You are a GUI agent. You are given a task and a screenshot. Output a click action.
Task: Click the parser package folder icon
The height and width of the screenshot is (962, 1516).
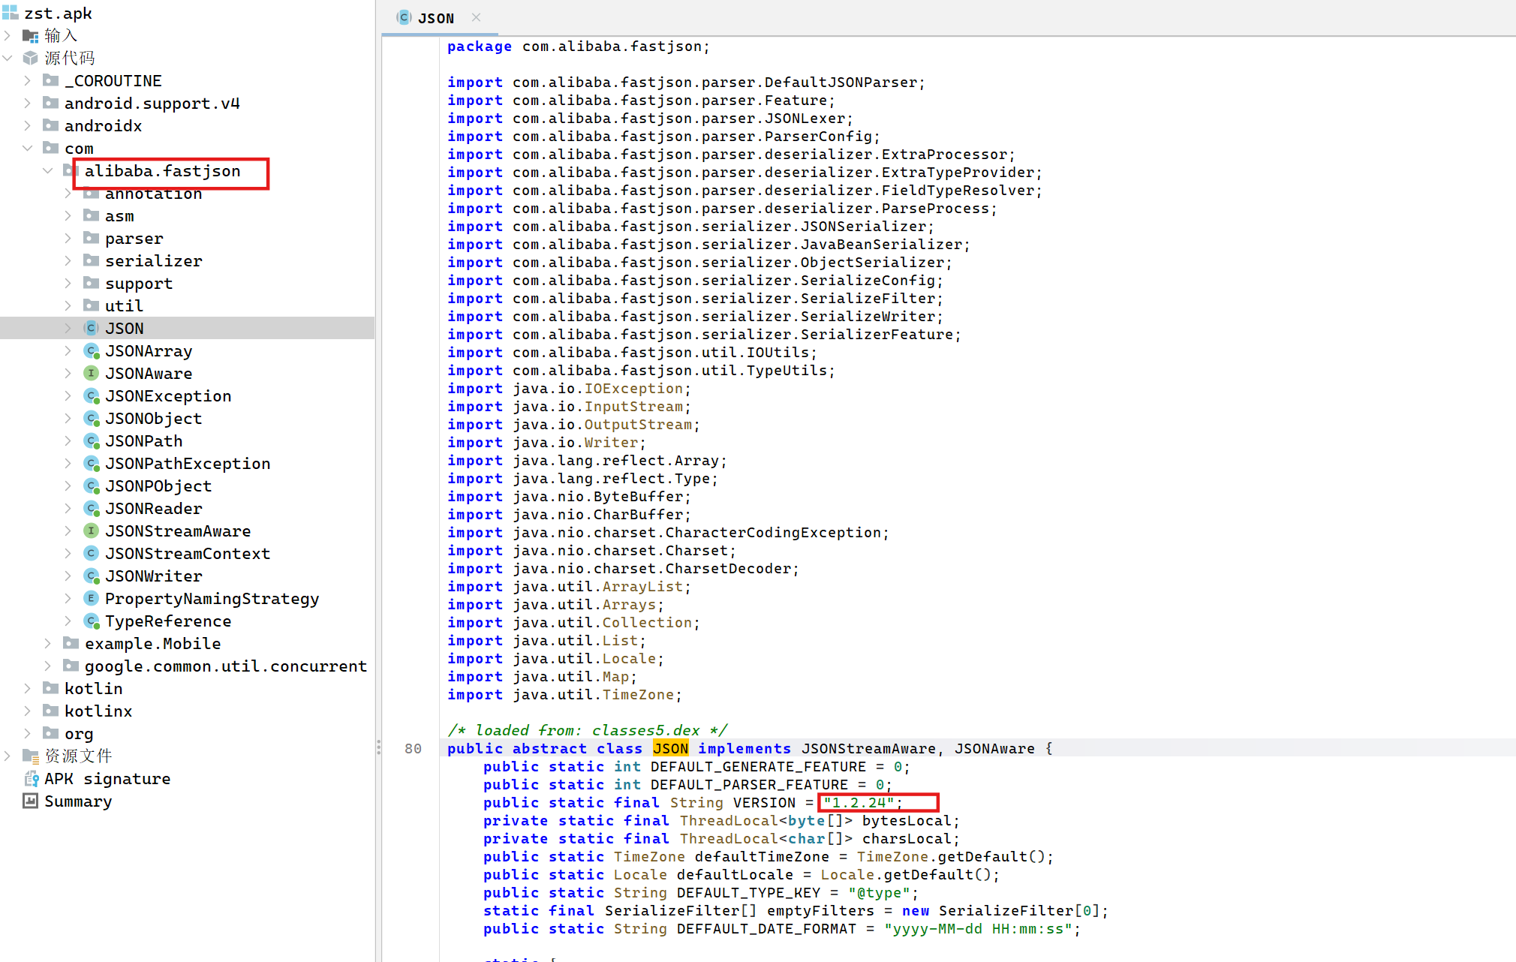tap(92, 239)
